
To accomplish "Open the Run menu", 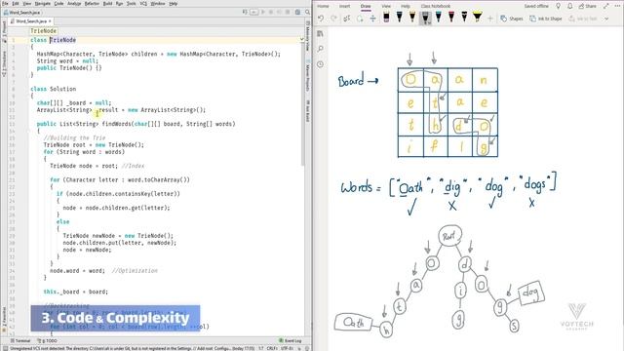I will click(119, 4).
